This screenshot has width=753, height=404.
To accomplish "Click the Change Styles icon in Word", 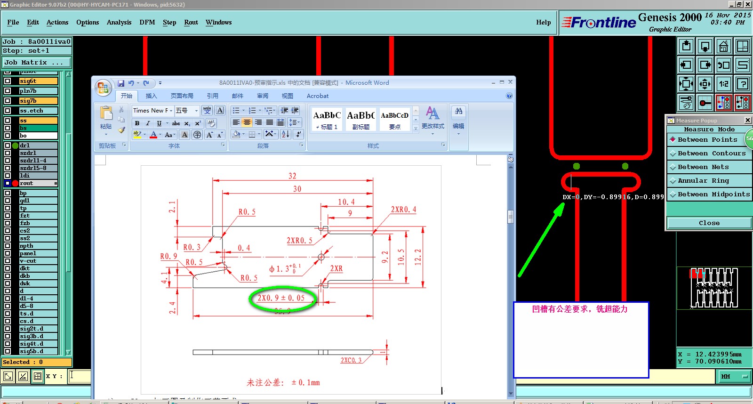I will point(433,118).
